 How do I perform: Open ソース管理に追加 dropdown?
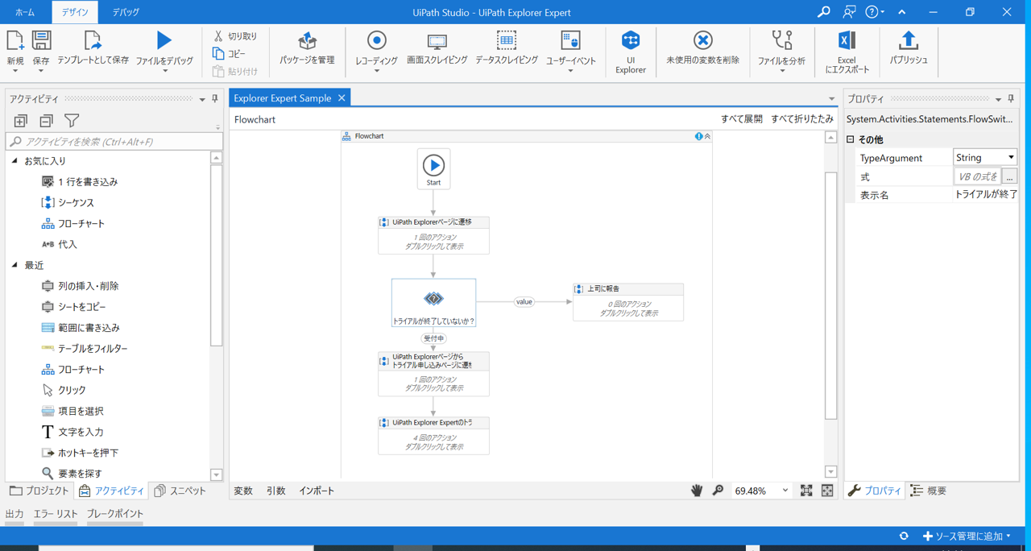967,536
